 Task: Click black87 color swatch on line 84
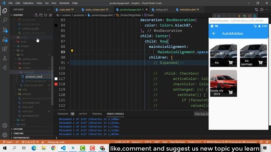click(x=56, y=25)
